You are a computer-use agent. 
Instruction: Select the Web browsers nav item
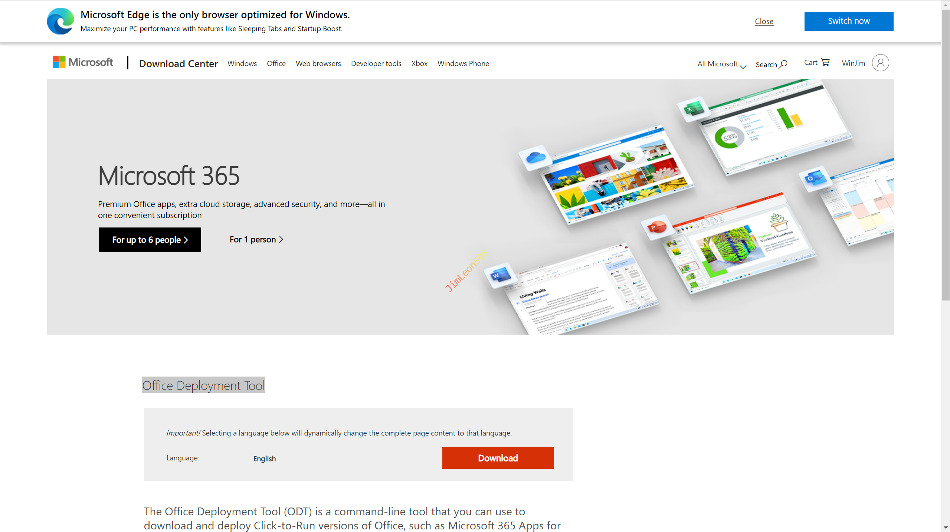318,63
